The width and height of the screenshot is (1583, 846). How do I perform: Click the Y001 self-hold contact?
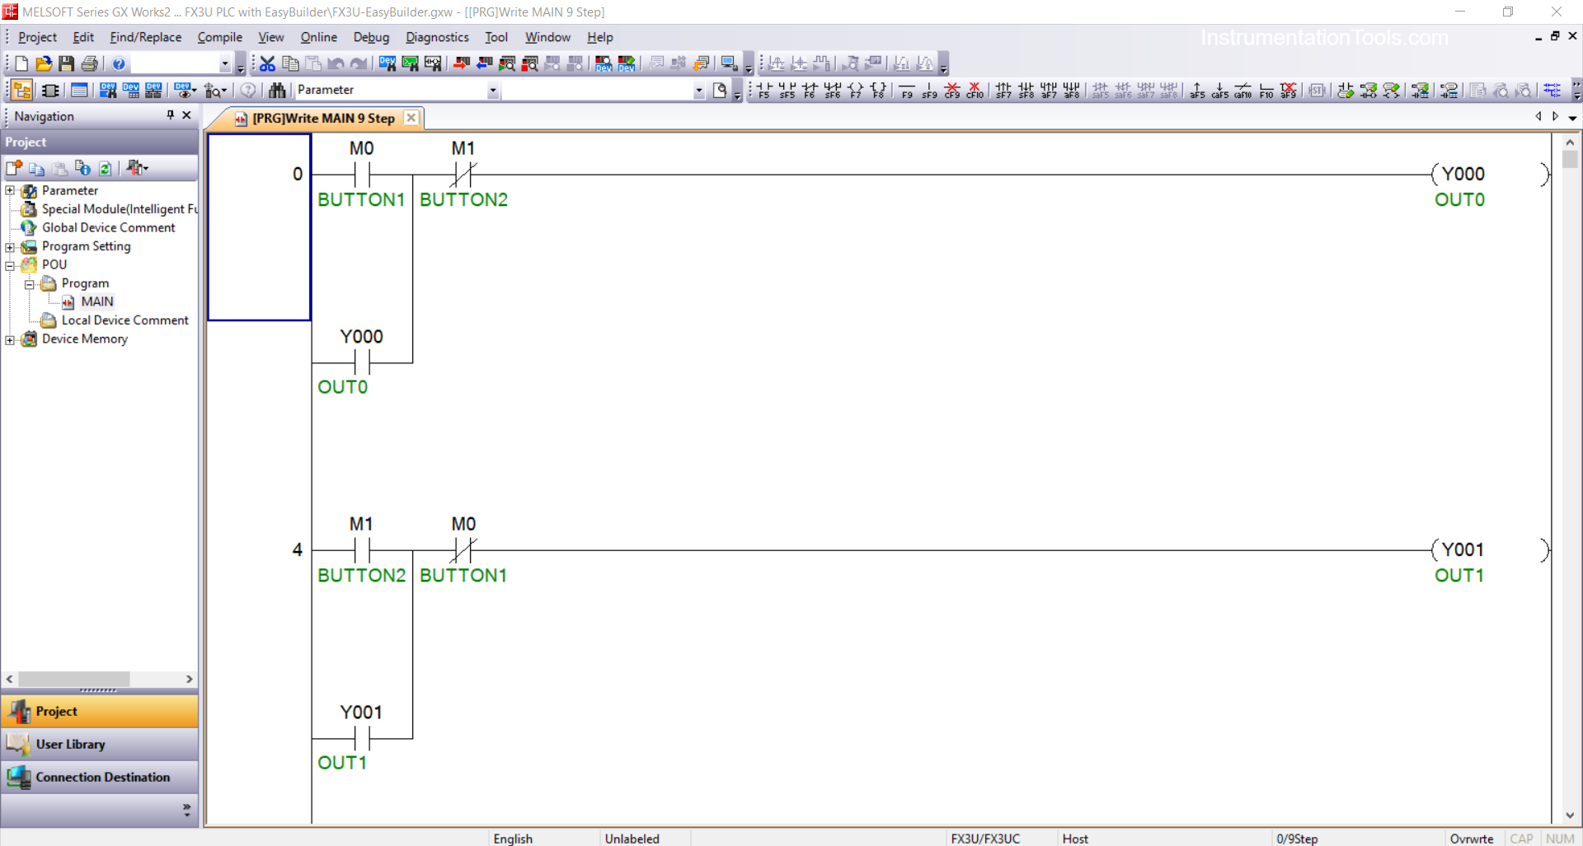362,738
